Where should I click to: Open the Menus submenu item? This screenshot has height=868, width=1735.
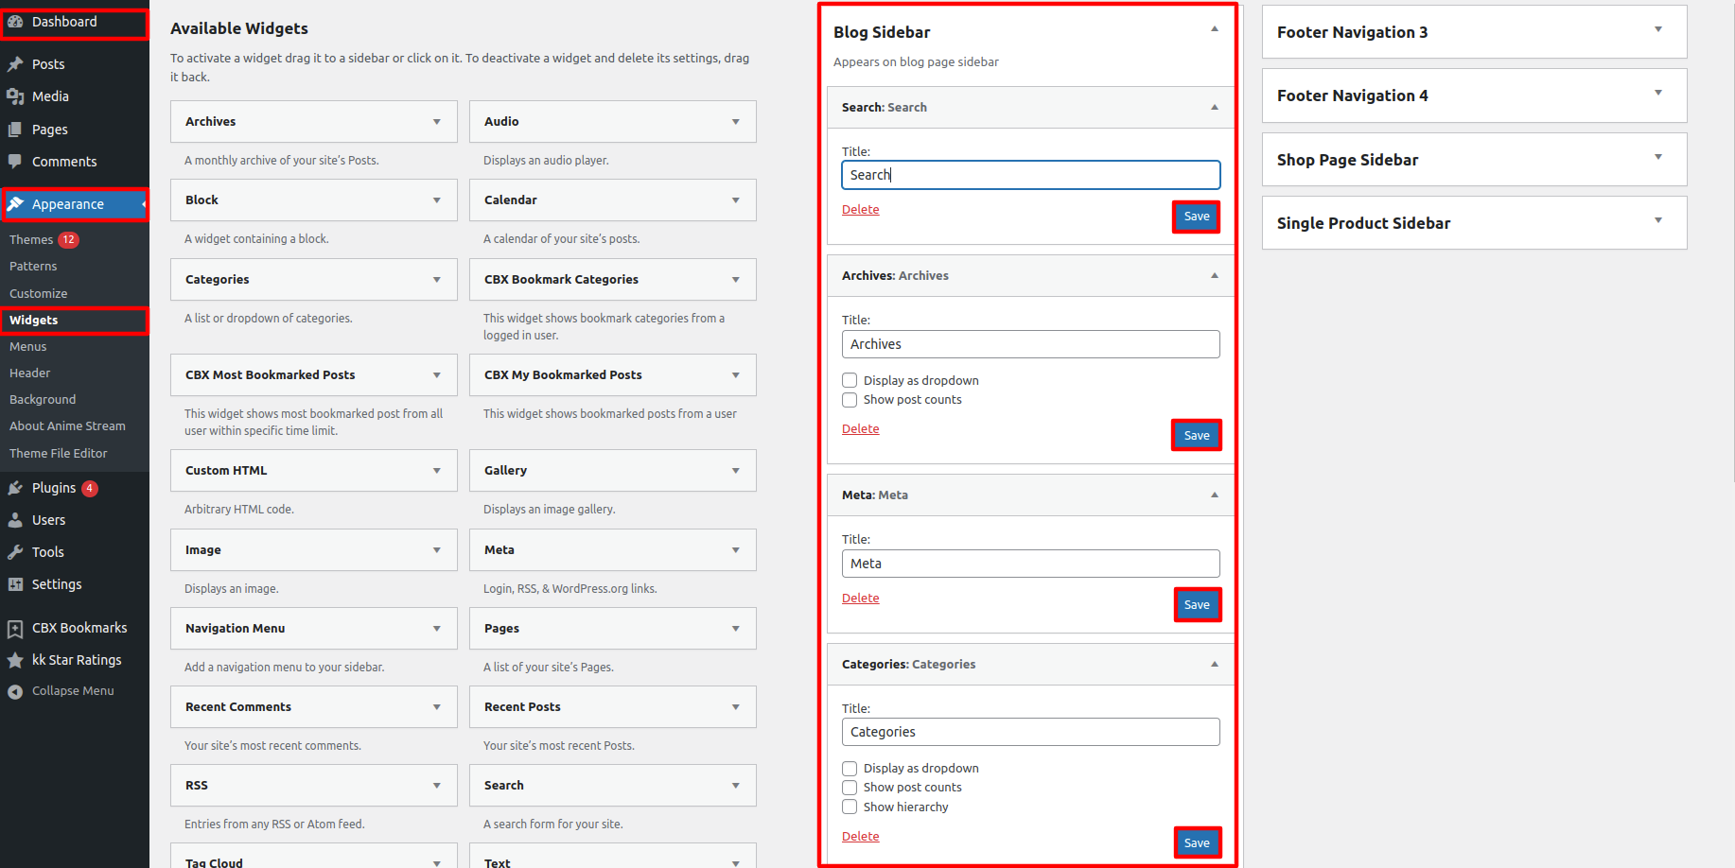pyautogui.click(x=28, y=347)
